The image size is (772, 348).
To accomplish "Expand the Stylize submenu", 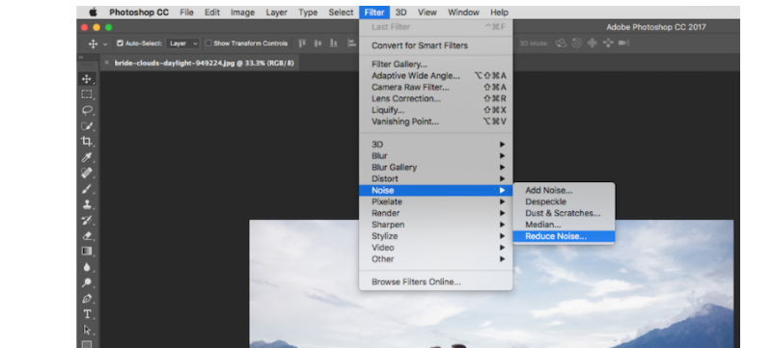I will [x=436, y=236].
